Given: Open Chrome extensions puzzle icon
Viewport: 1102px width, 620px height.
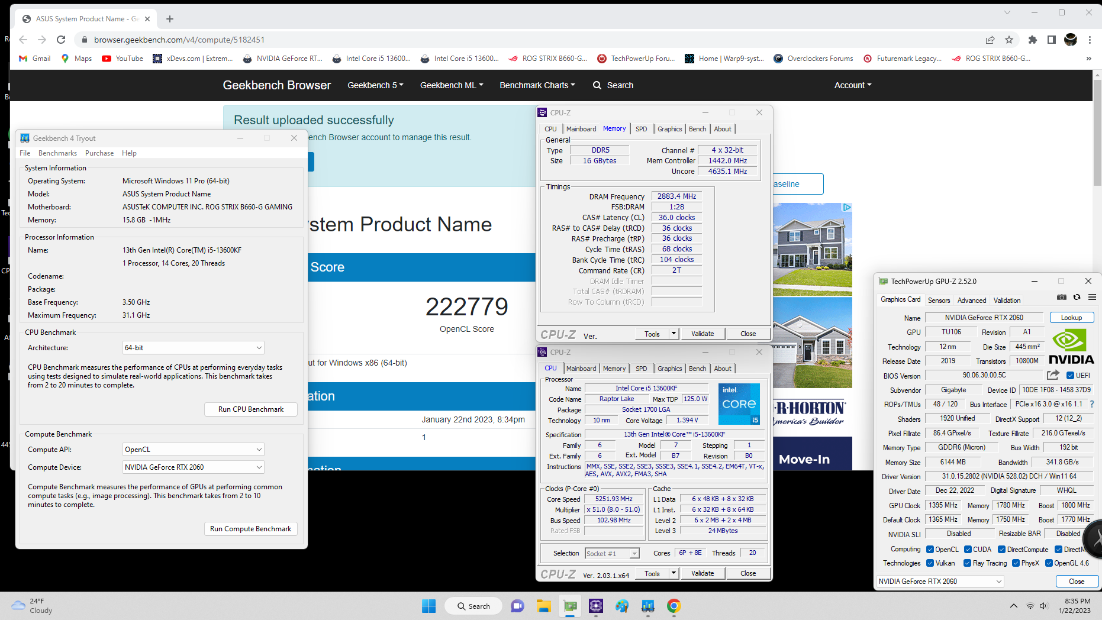Looking at the screenshot, I should click(1033, 40).
